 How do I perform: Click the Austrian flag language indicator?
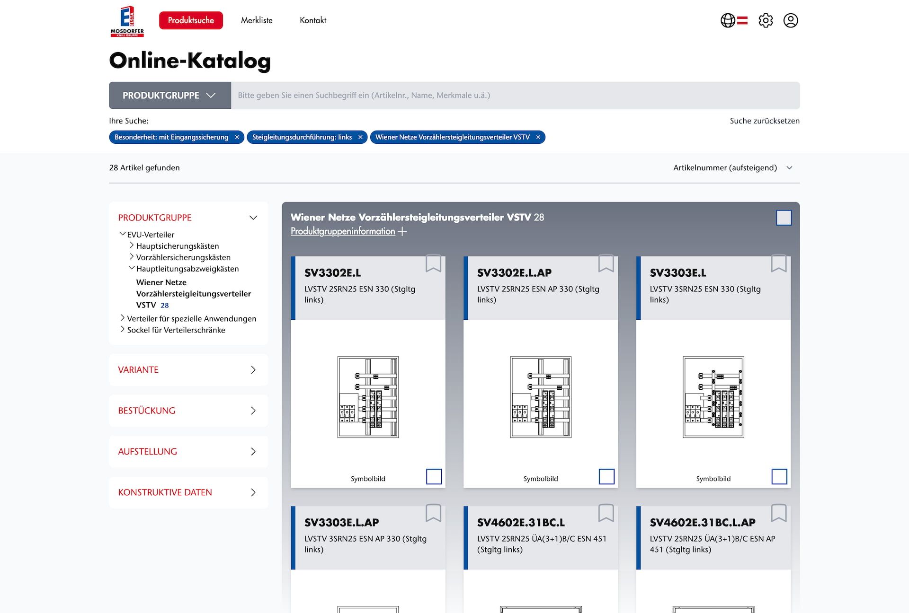[x=742, y=20]
